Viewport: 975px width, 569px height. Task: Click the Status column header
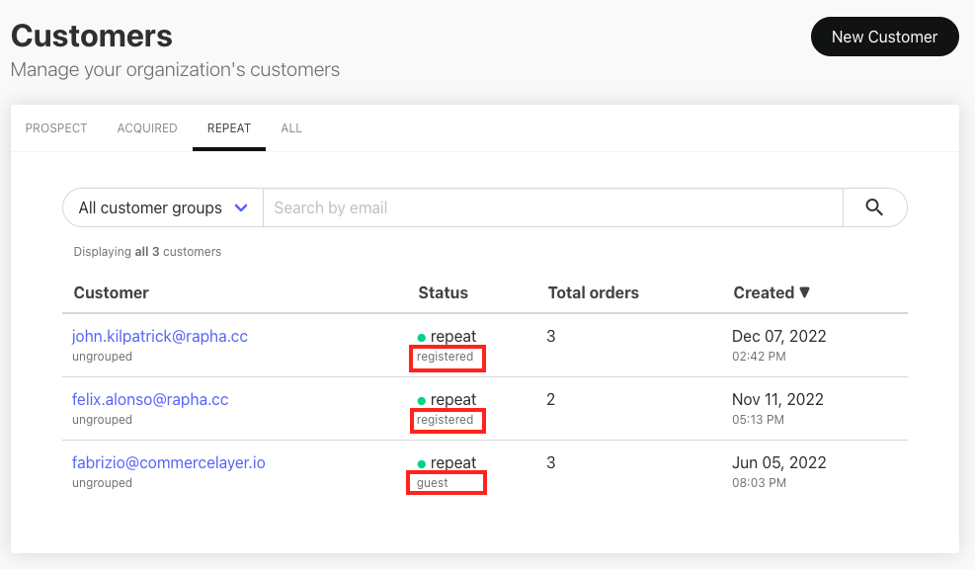click(443, 292)
